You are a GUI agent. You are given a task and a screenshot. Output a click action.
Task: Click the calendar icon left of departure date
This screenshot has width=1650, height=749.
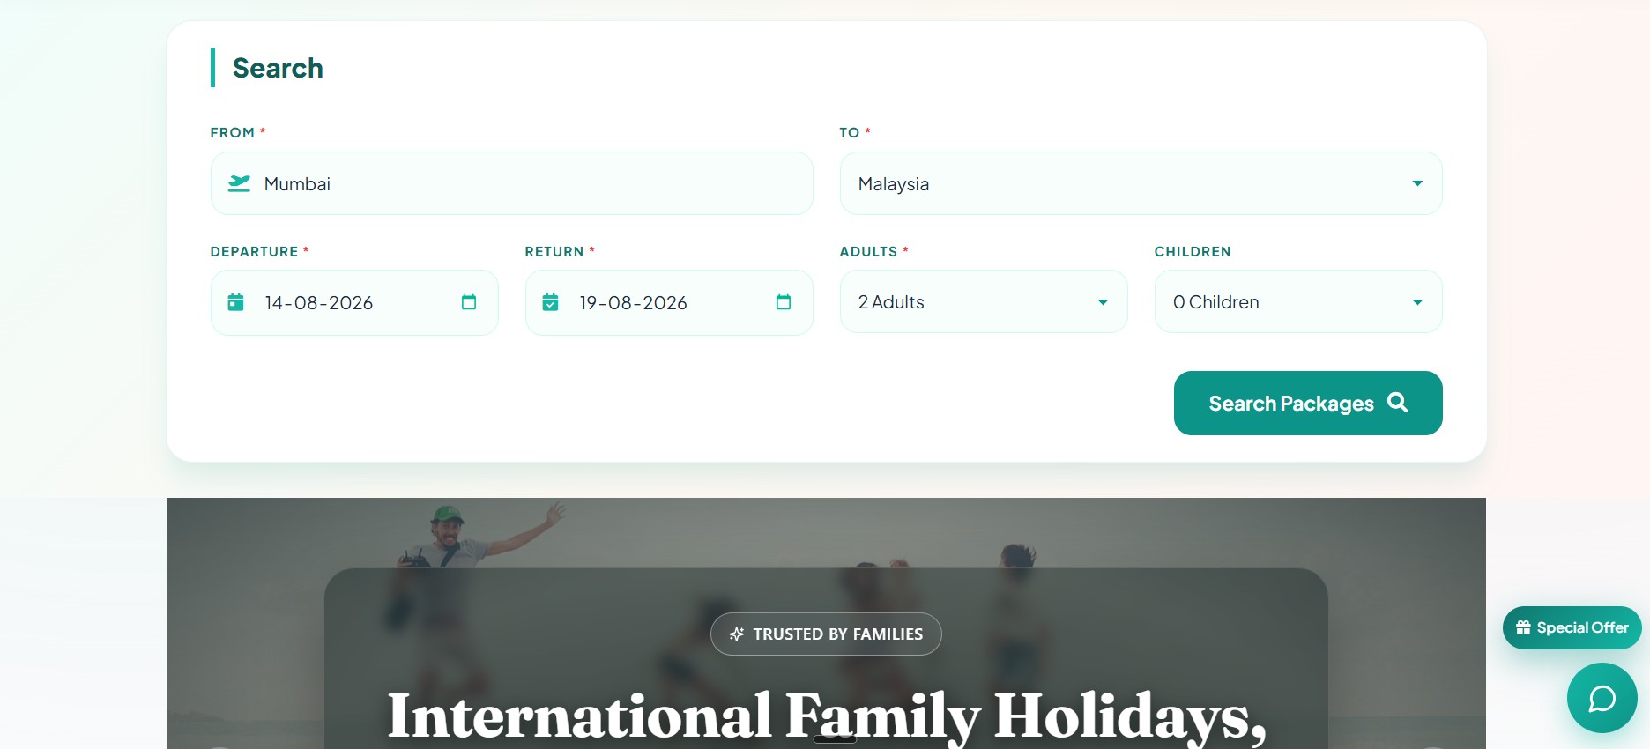click(x=235, y=302)
